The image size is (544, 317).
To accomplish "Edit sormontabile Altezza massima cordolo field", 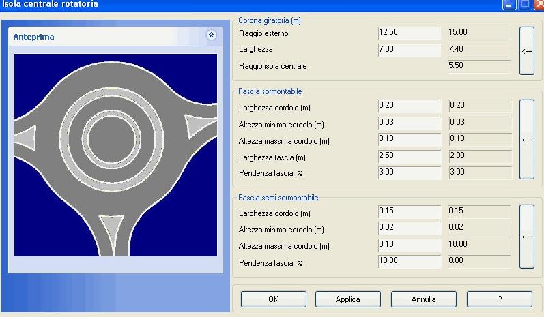I will [x=409, y=139].
